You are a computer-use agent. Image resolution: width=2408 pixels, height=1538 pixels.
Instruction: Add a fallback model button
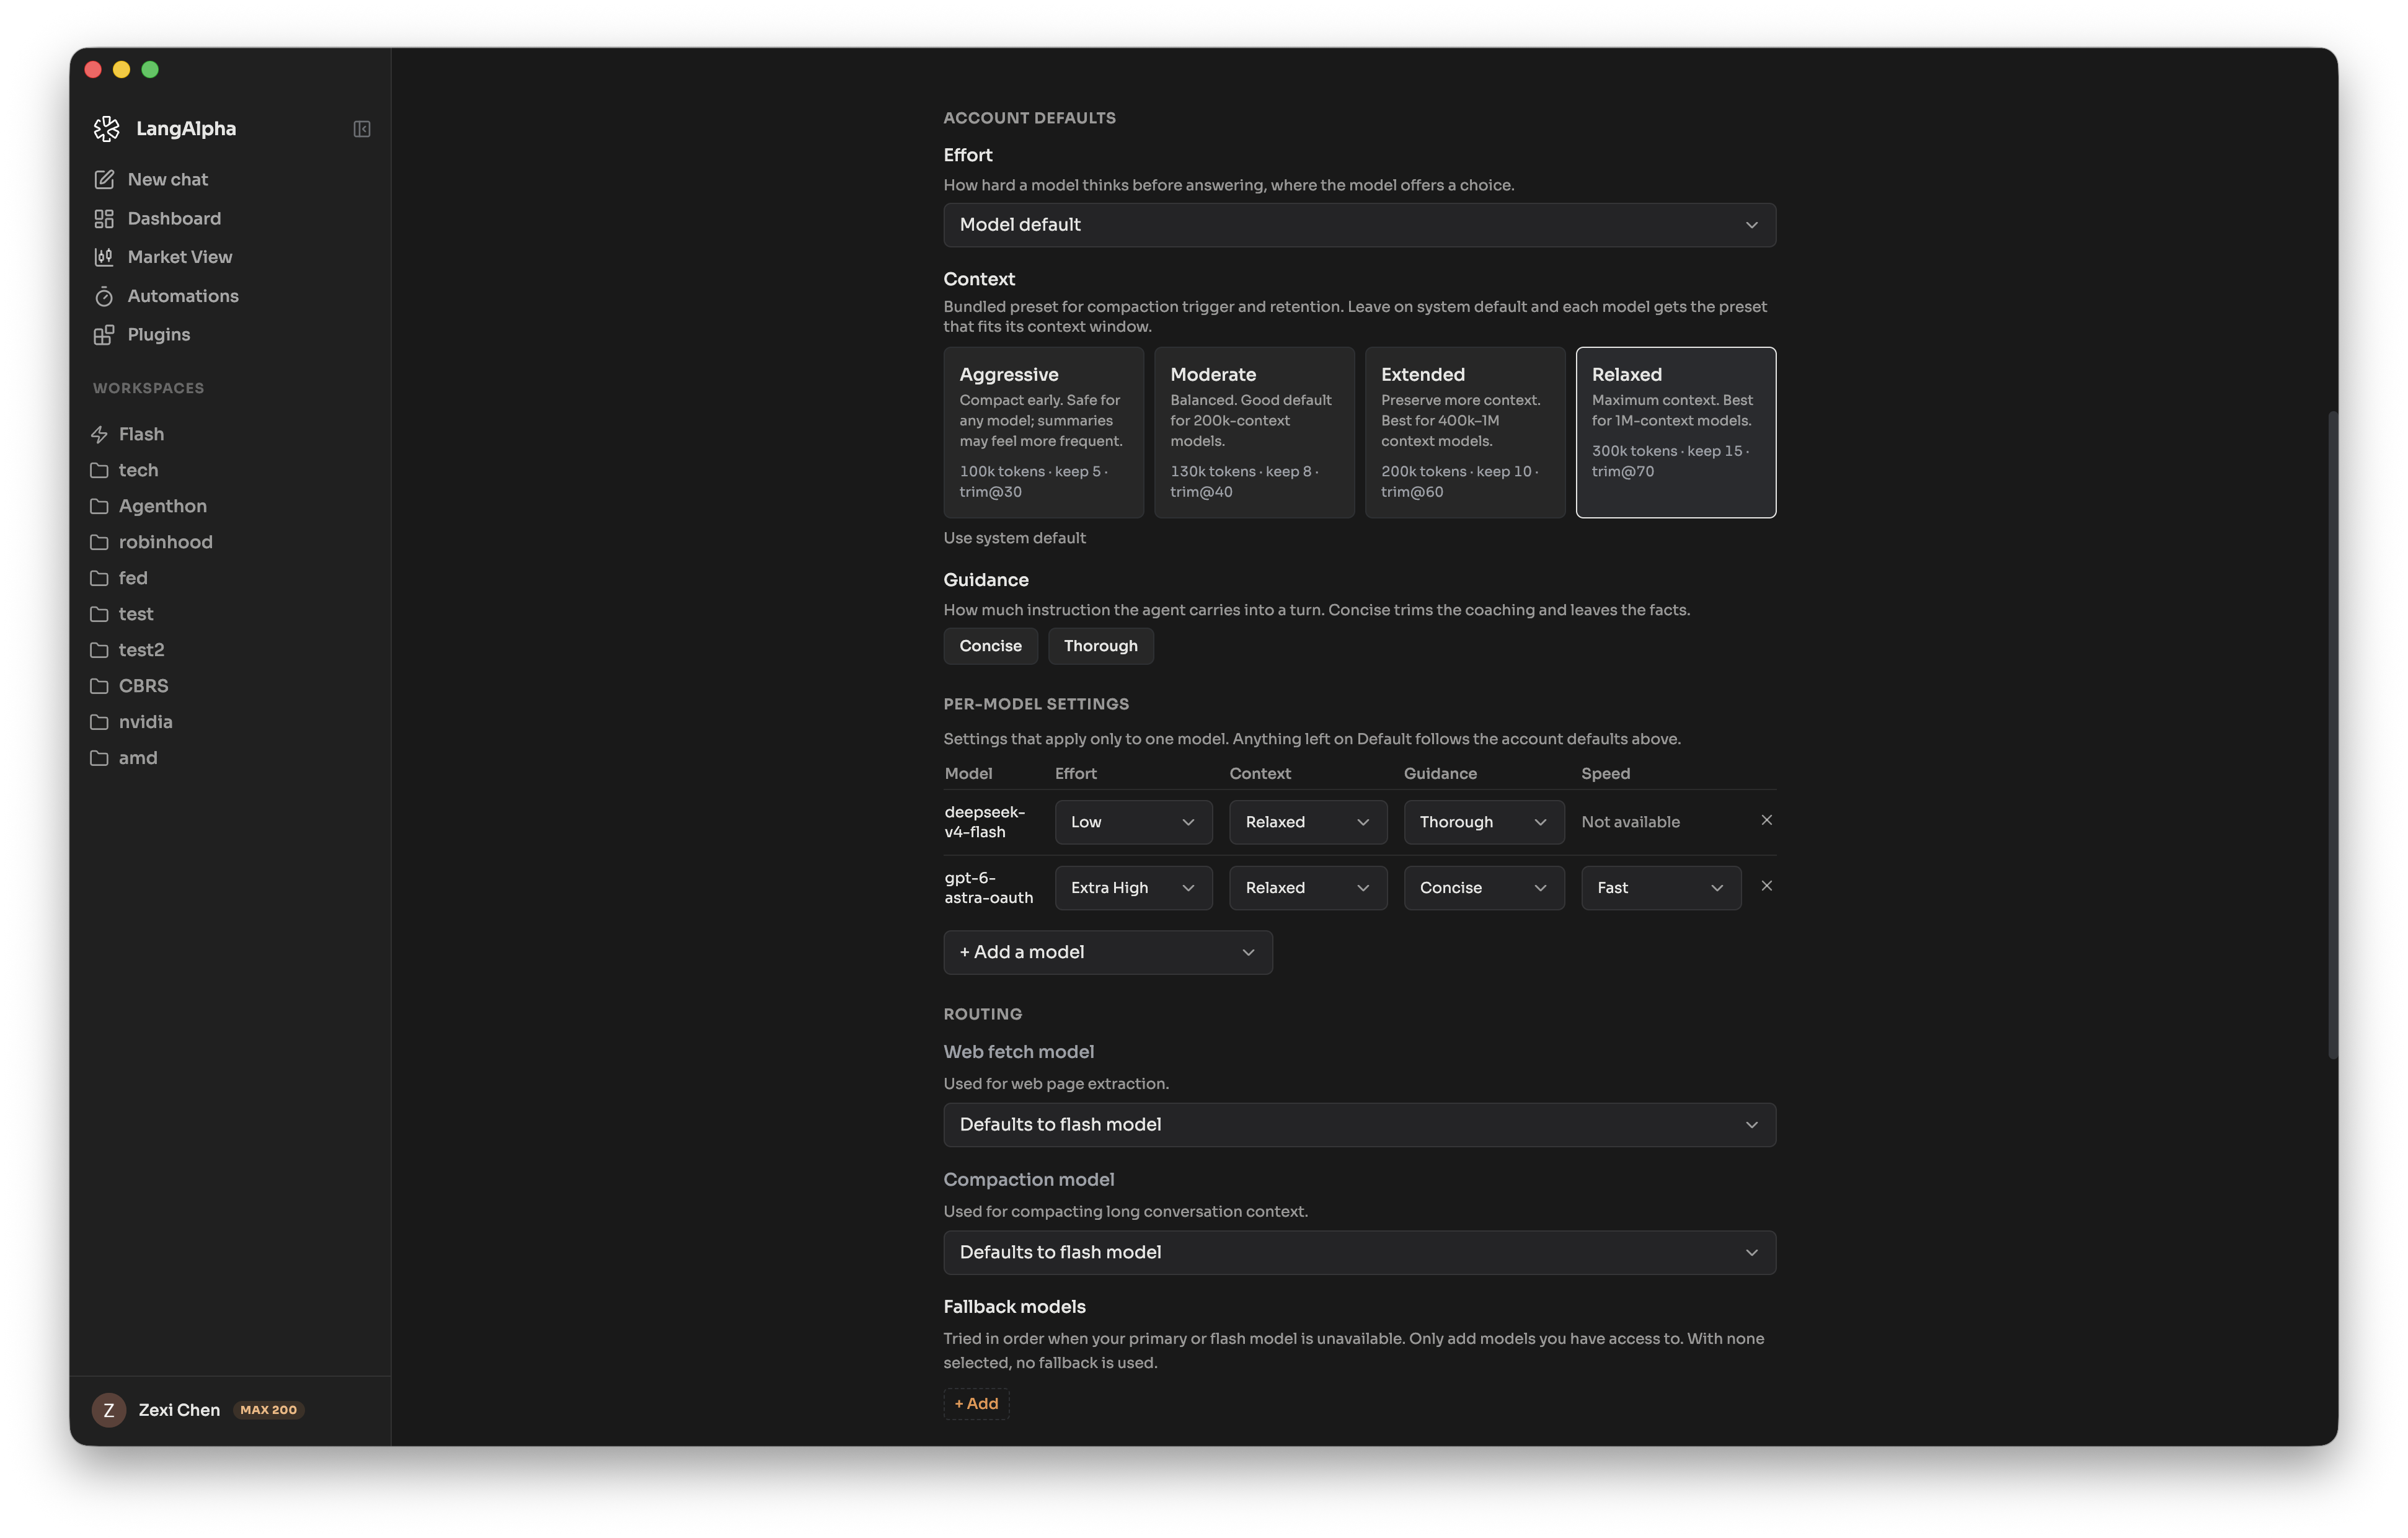pos(976,1403)
